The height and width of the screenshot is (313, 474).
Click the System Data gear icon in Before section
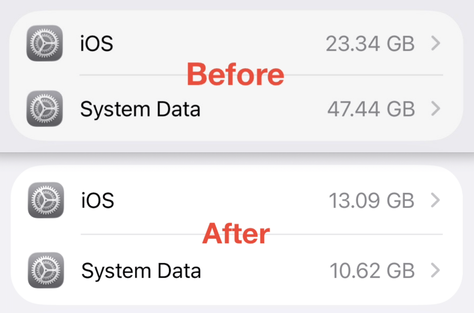[44, 109]
